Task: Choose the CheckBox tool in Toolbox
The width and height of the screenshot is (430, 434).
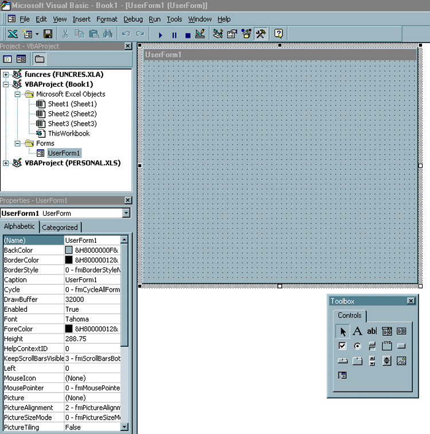Action: pos(343,346)
